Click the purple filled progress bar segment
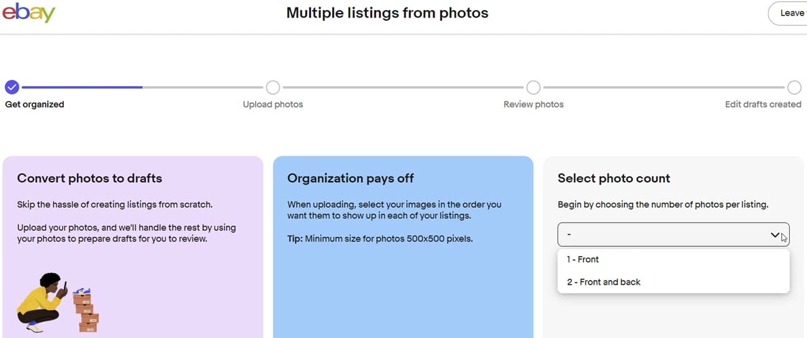Viewport: 807px width, 338px height. coord(81,87)
